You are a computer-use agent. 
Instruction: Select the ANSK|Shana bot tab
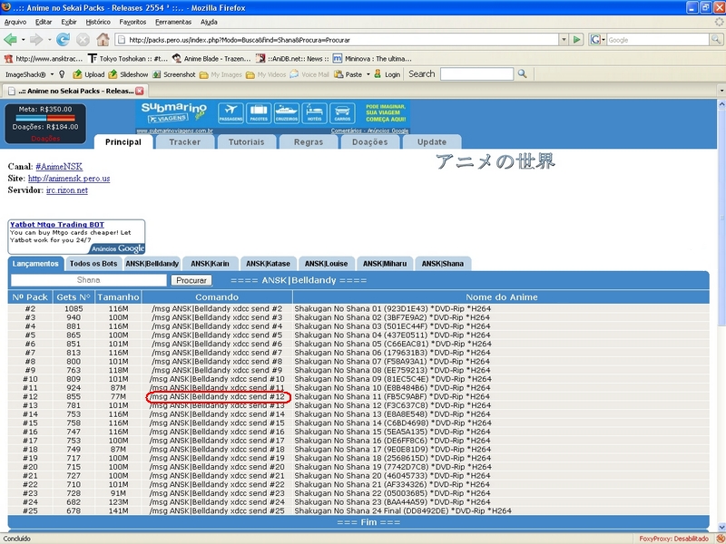[441, 263]
